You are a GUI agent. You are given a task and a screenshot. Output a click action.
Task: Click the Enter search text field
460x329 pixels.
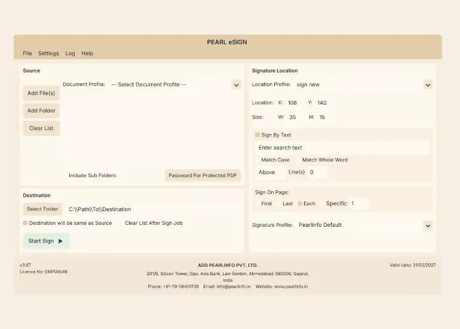342,148
